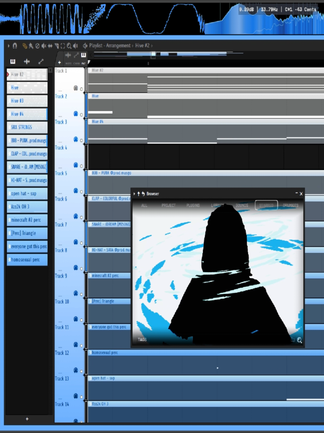The image size is (324, 433).
Task: Open the Hive #2 breadcrumb dropdown
Action: pyautogui.click(x=152, y=46)
